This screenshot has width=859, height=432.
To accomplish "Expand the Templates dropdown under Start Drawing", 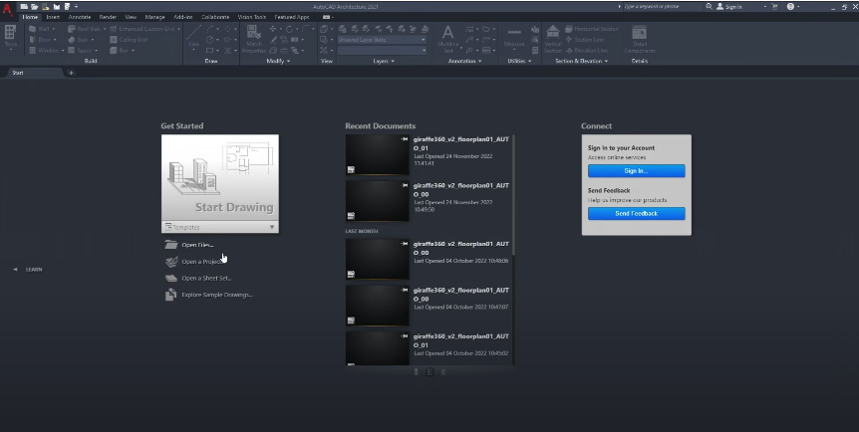I will [x=271, y=227].
